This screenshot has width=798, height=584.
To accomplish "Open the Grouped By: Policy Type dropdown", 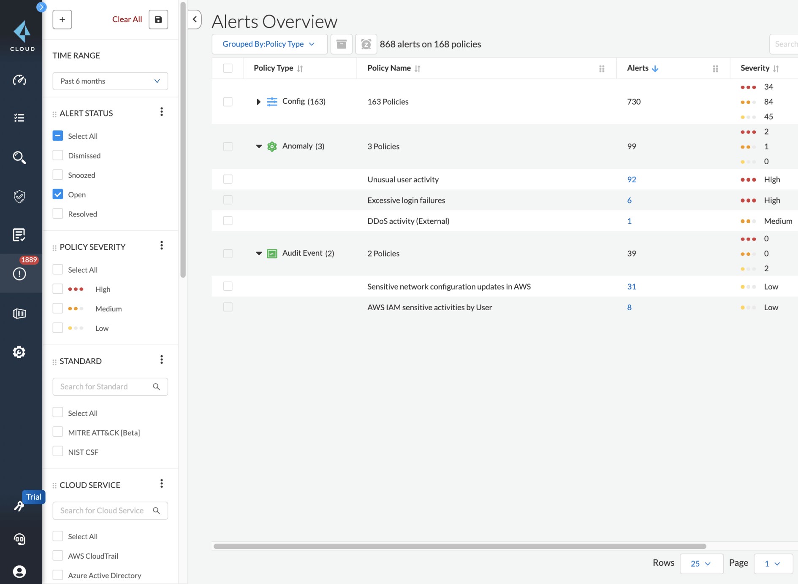I will tap(269, 44).
